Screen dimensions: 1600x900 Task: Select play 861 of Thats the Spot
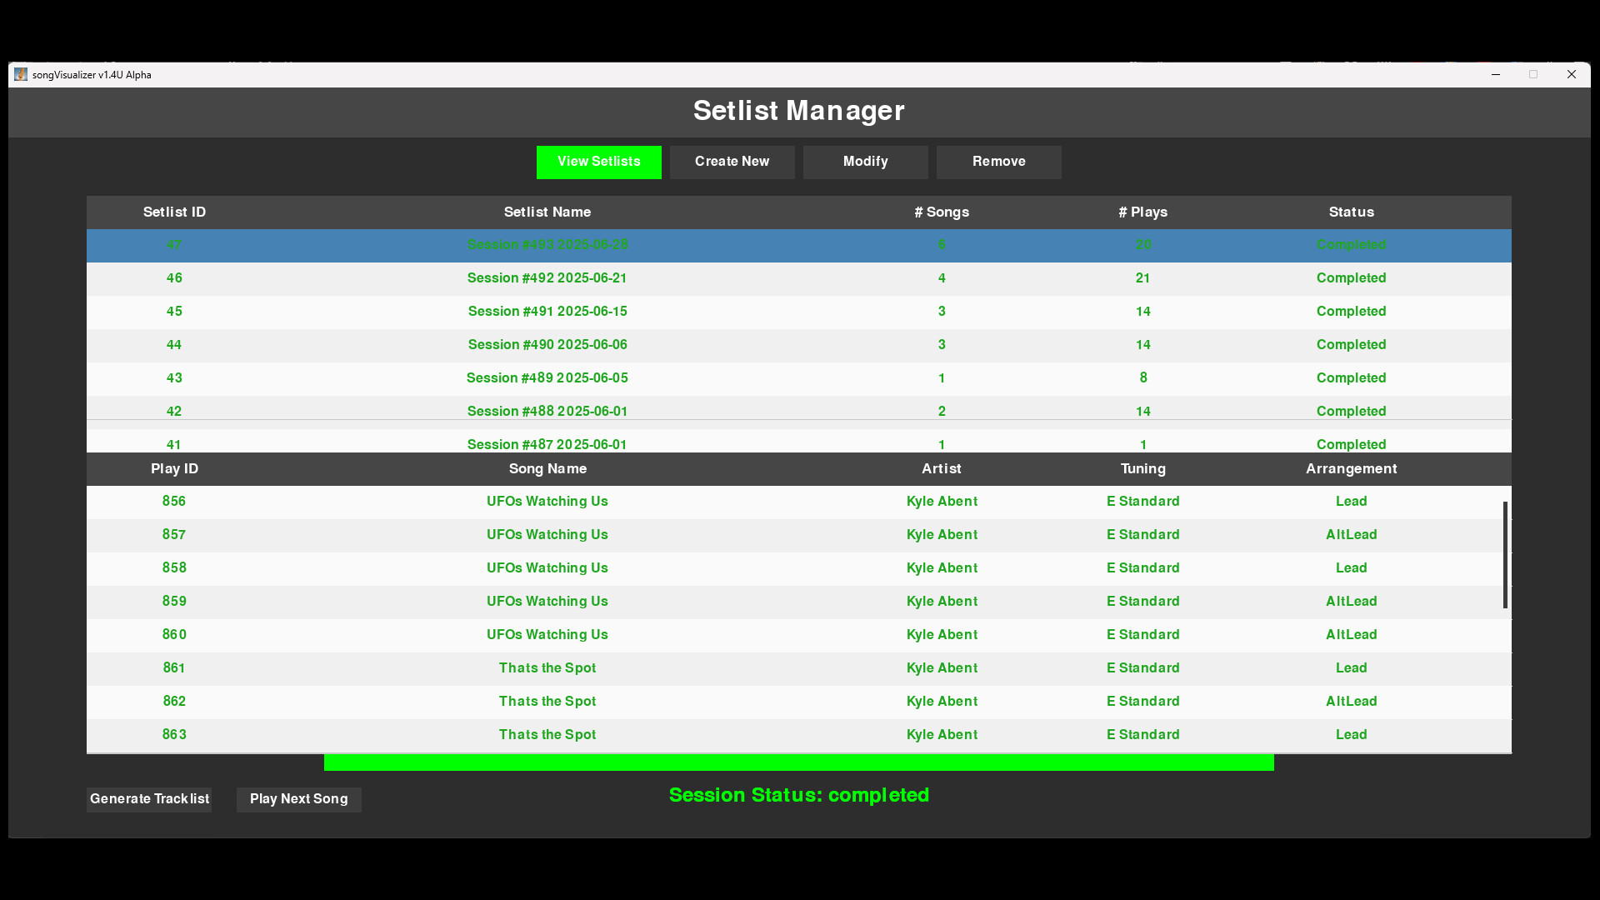(x=547, y=667)
